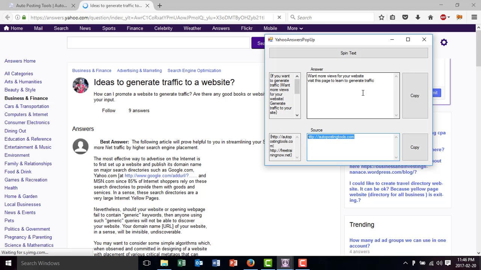This screenshot has width=481, height=270.
Task: Click the bookmark star icon in Firefox
Action: click(x=381, y=17)
